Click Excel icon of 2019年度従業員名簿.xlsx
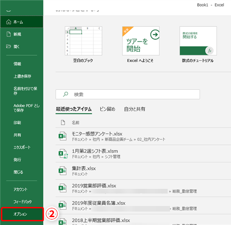The height and width of the screenshot is (225, 231). (x=63, y=205)
